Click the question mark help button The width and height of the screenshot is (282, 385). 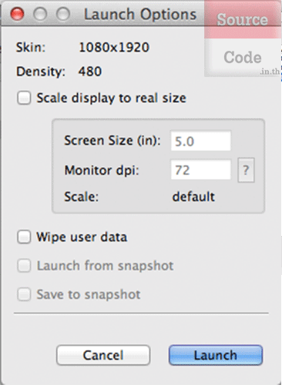click(x=246, y=170)
